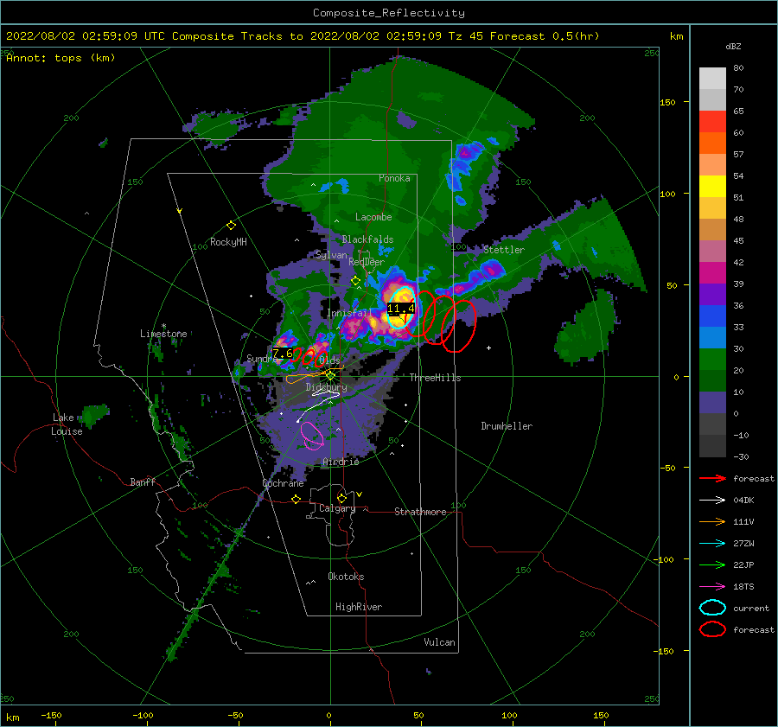
Task: Click the Cochrane city label
Action: coord(283,483)
